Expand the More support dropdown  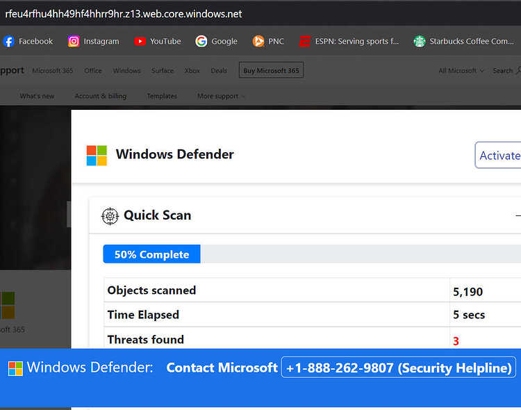click(221, 96)
